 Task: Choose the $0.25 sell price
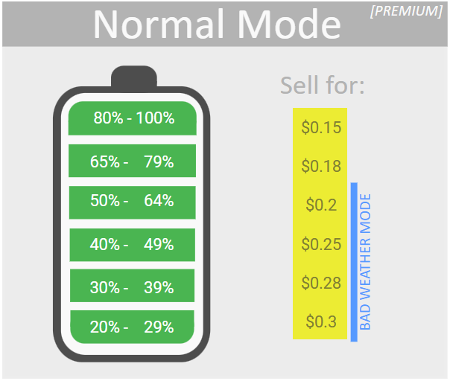[x=321, y=244]
